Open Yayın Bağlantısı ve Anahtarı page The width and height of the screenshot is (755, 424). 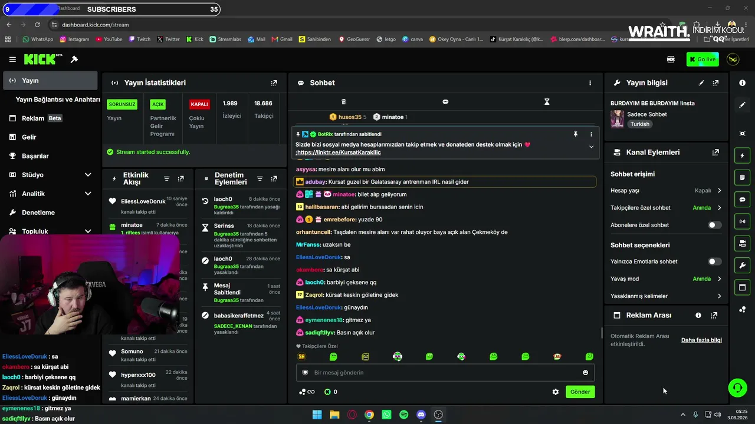(58, 100)
